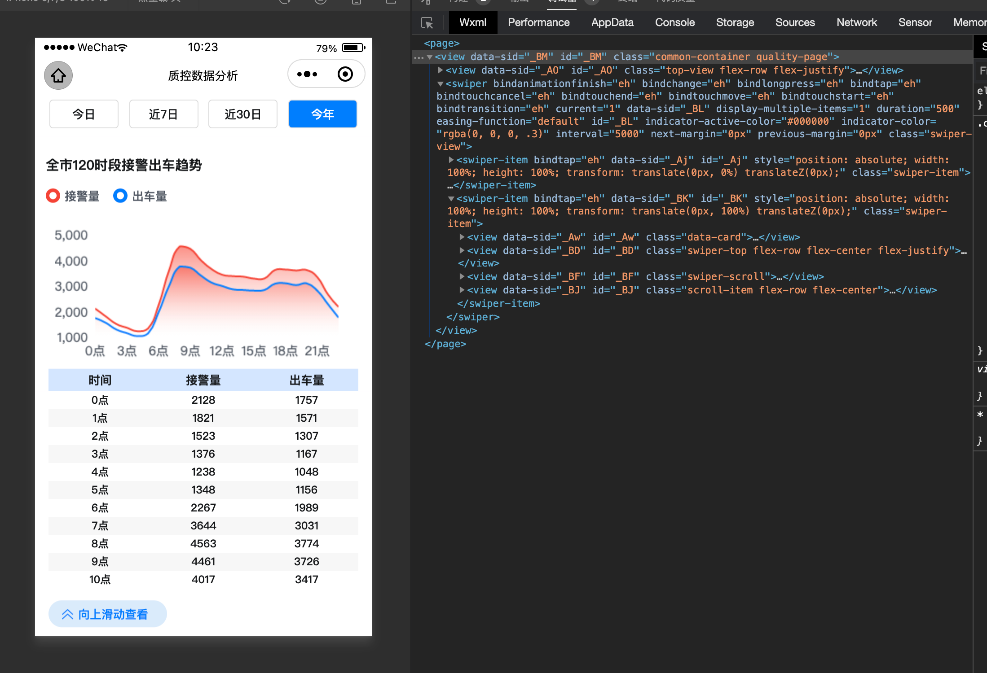This screenshot has height=673, width=987.
Task: Click the 8点 table row
Action: (x=203, y=544)
